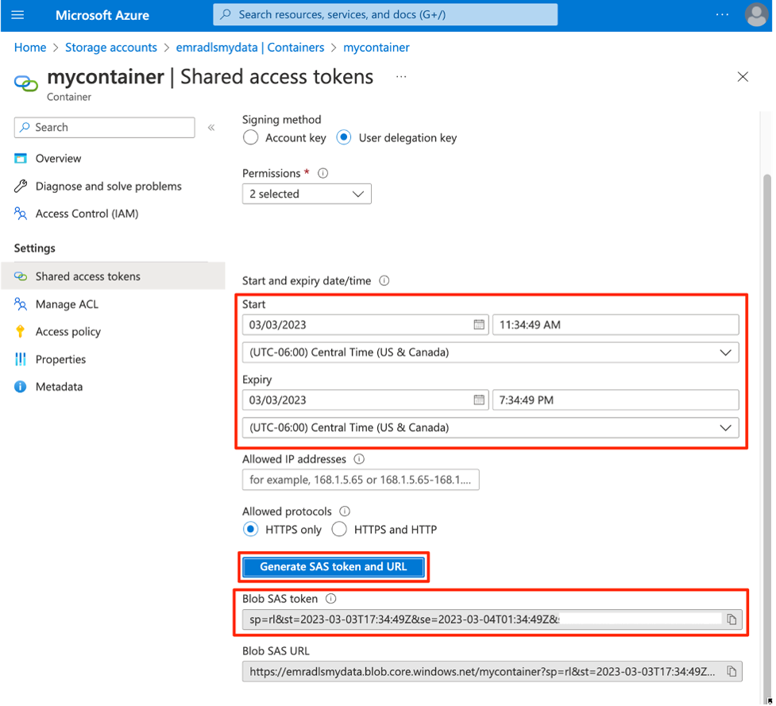Open the Expiry date calendar picker
This screenshot has width=776, height=706.
(479, 400)
